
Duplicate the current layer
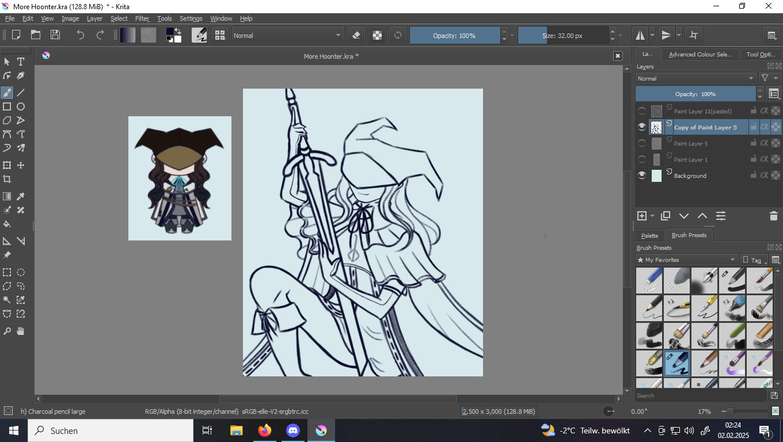coord(666,216)
